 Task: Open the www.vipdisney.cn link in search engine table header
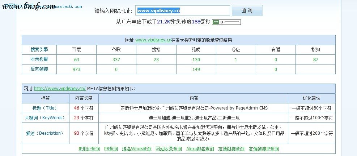tap(153, 40)
